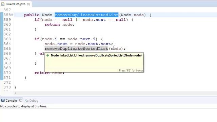
Task: Click the null check condition on line 359
Action: pyautogui.click(x=81, y=20)
